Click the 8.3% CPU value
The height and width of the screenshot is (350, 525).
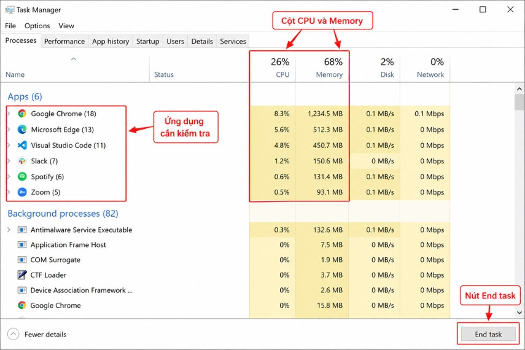(282, 114)
